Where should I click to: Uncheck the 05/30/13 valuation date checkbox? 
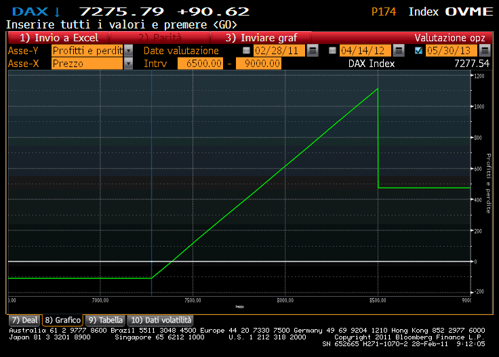(x=418, y=51)
